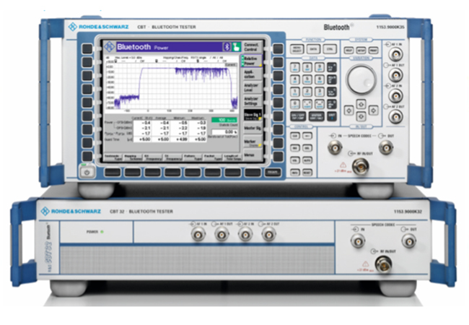
Task: Switch to the RX Frequency tab
Action: click(x=153, y=157)
